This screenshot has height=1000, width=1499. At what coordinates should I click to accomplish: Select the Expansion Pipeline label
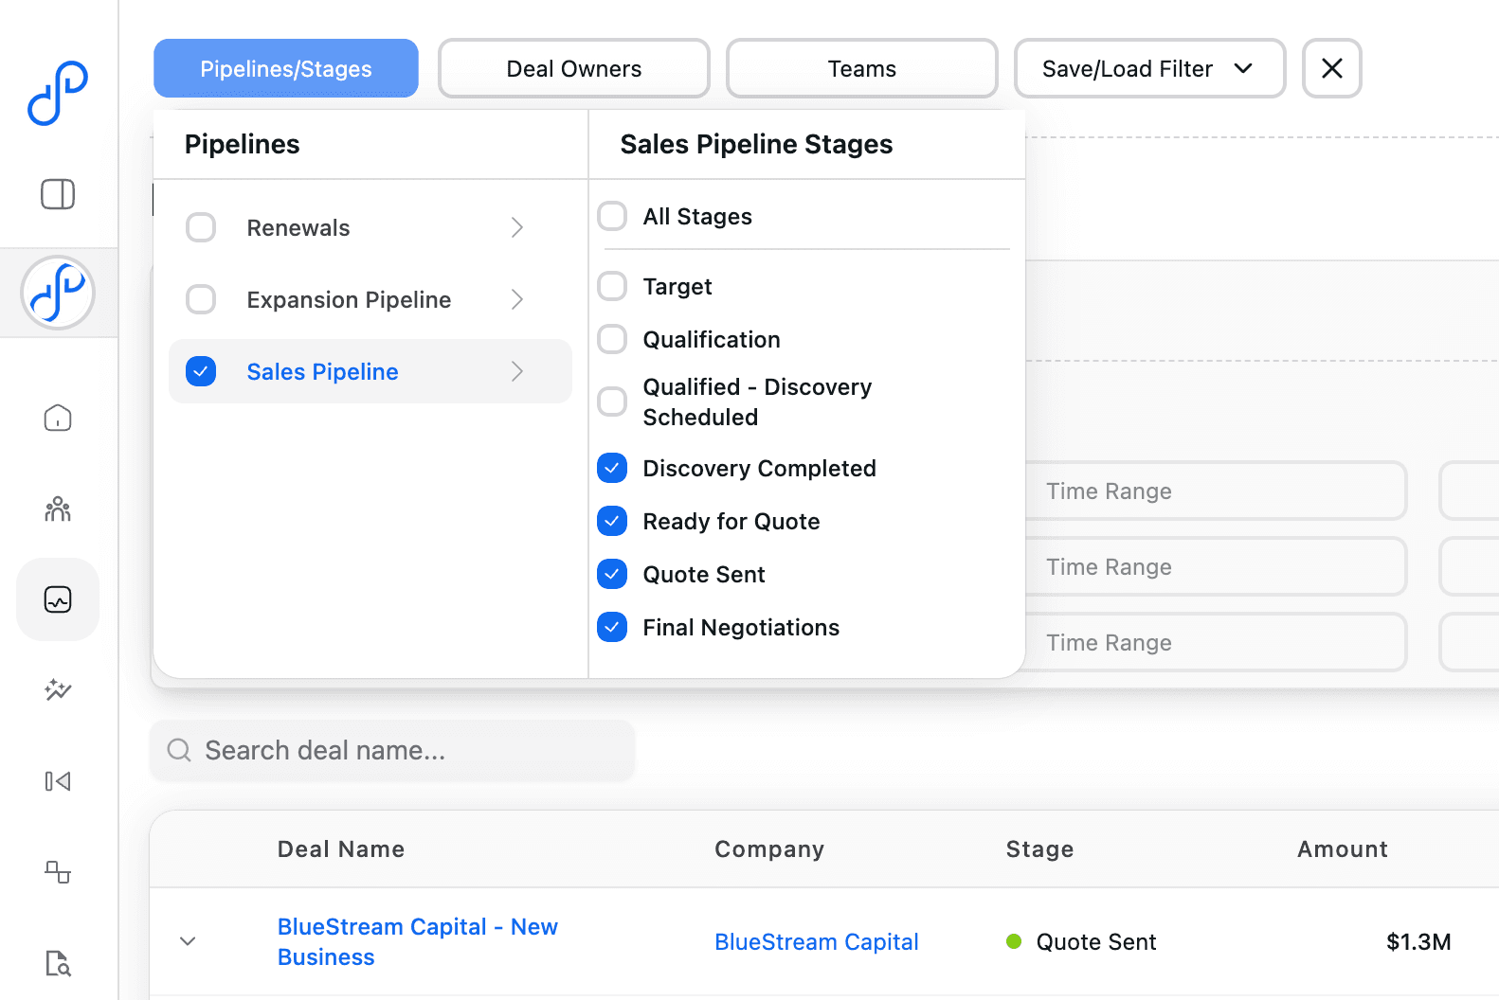(x=349, y=300)
